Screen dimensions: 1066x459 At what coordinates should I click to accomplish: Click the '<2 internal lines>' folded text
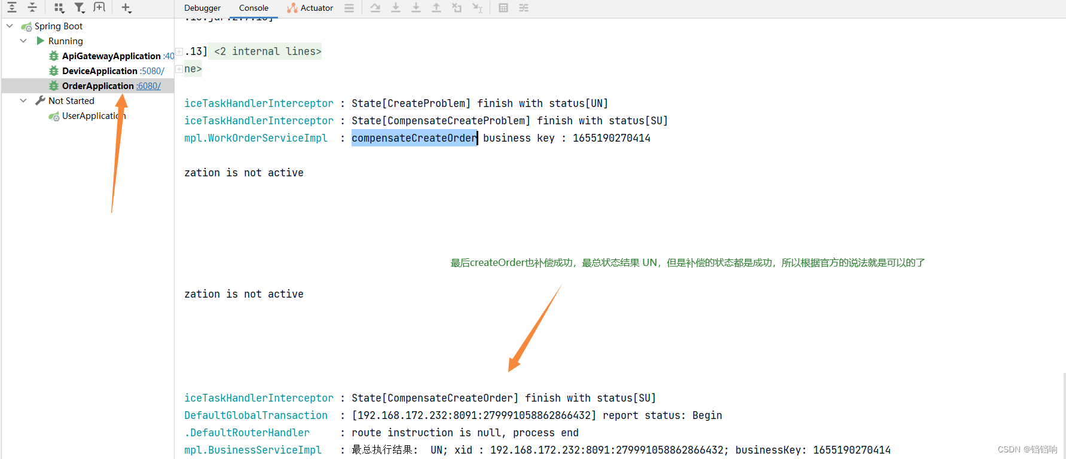[267, 51]
